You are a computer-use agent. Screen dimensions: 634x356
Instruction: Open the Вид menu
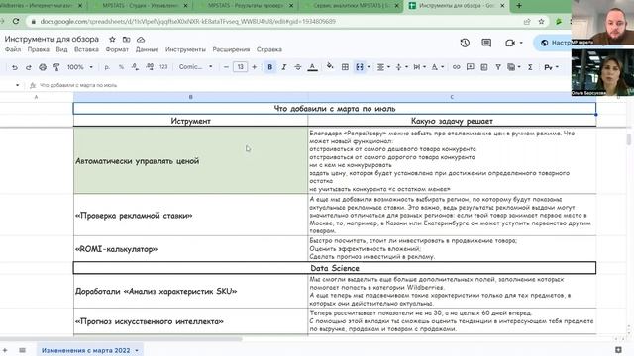(61, 49)
